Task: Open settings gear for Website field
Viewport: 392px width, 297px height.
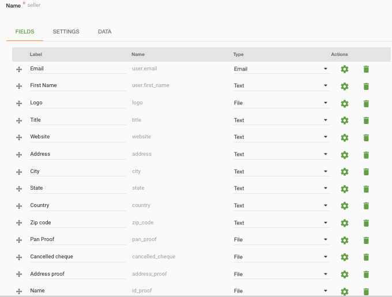Action: point(345,138)
